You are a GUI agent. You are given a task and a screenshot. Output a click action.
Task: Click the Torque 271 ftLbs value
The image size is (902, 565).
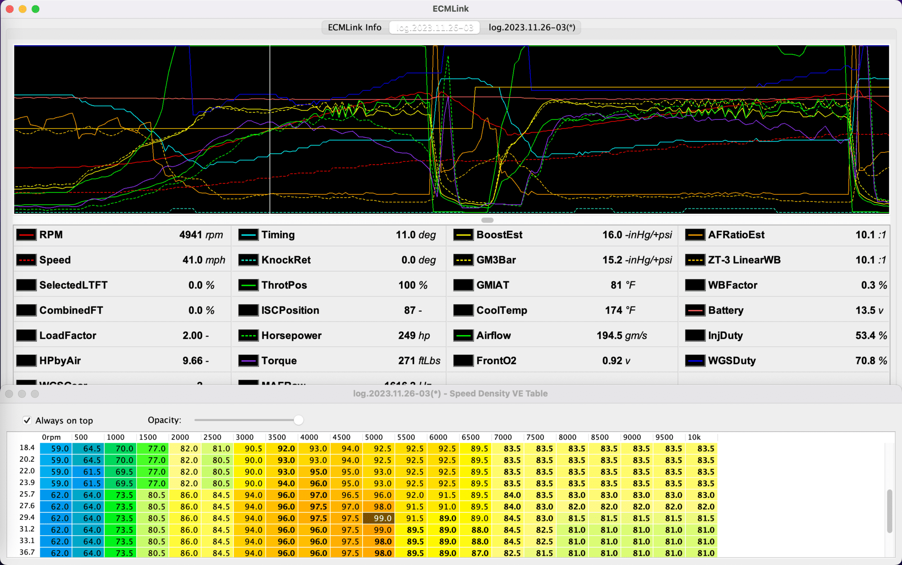[419, 361]
